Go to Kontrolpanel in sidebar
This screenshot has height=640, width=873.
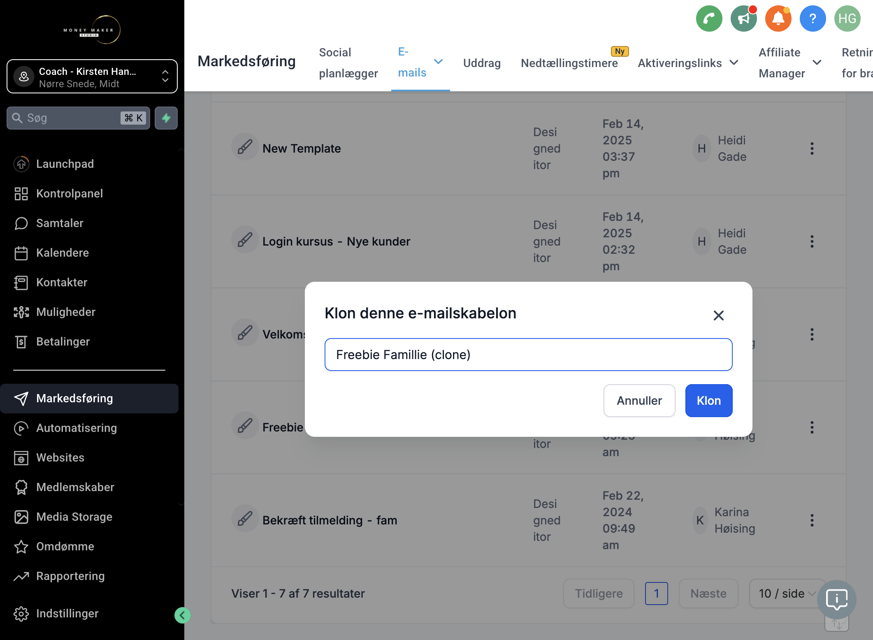[89, 193]
